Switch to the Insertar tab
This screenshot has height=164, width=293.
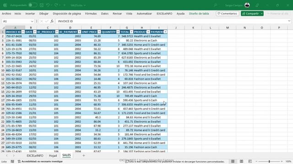[30, 14]
